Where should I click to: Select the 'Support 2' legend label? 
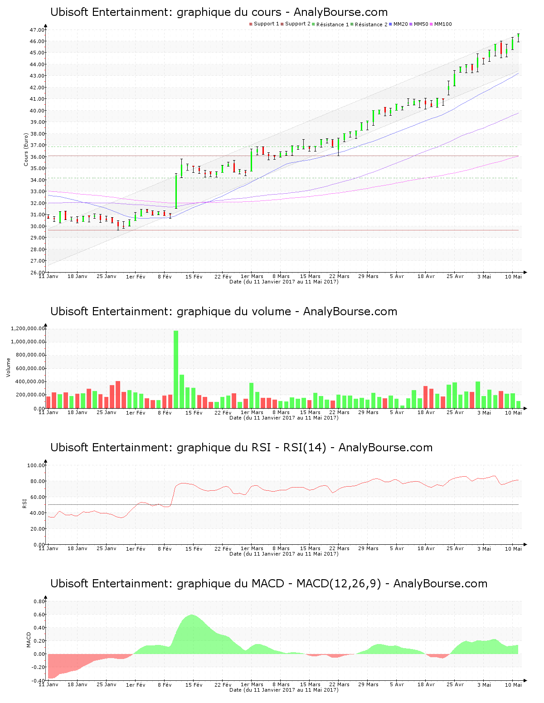[298, 24]
